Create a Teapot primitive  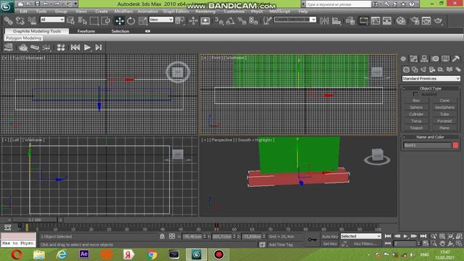coord(416,128)
